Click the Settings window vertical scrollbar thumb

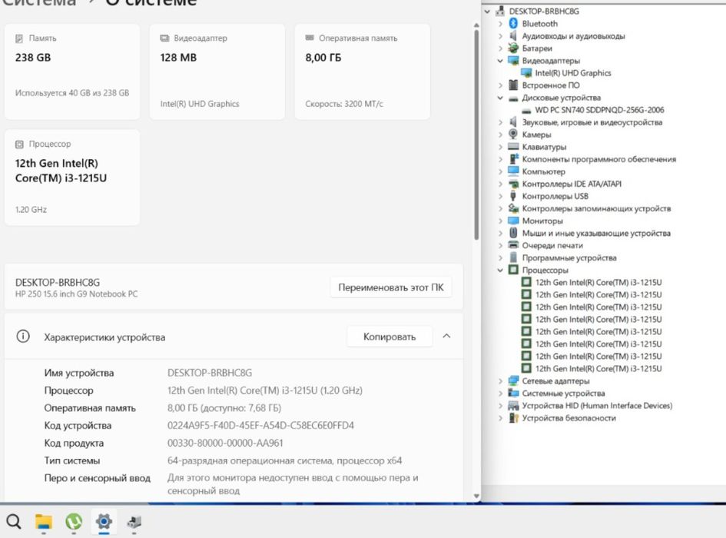click(476, 134)
